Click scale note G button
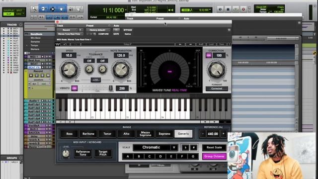 tap(193, 156)
